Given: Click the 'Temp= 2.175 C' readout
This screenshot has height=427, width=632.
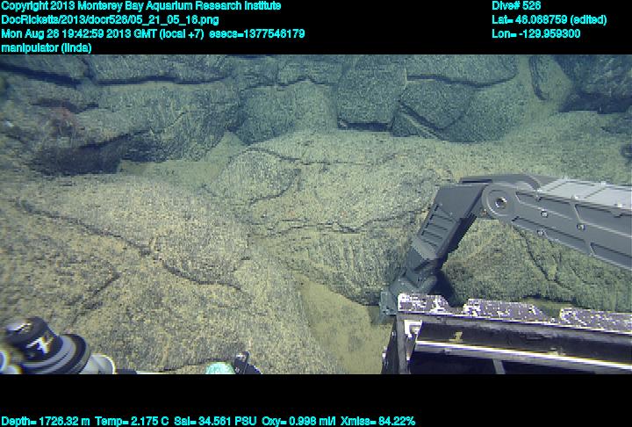Looking at the screenshot, I should tap(132, 422).
